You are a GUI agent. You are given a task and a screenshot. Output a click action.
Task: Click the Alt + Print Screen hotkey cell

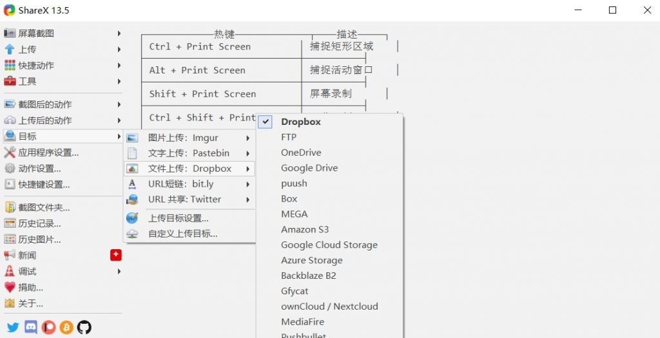[x=222, y=70]
